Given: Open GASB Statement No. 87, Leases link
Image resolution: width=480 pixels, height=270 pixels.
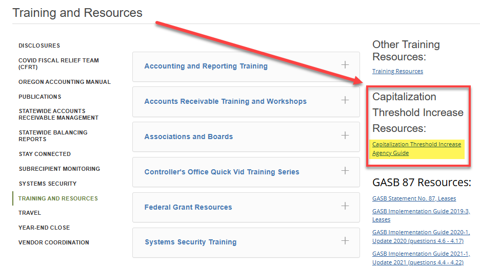Looking at the screenshot, I should [414, 198].
